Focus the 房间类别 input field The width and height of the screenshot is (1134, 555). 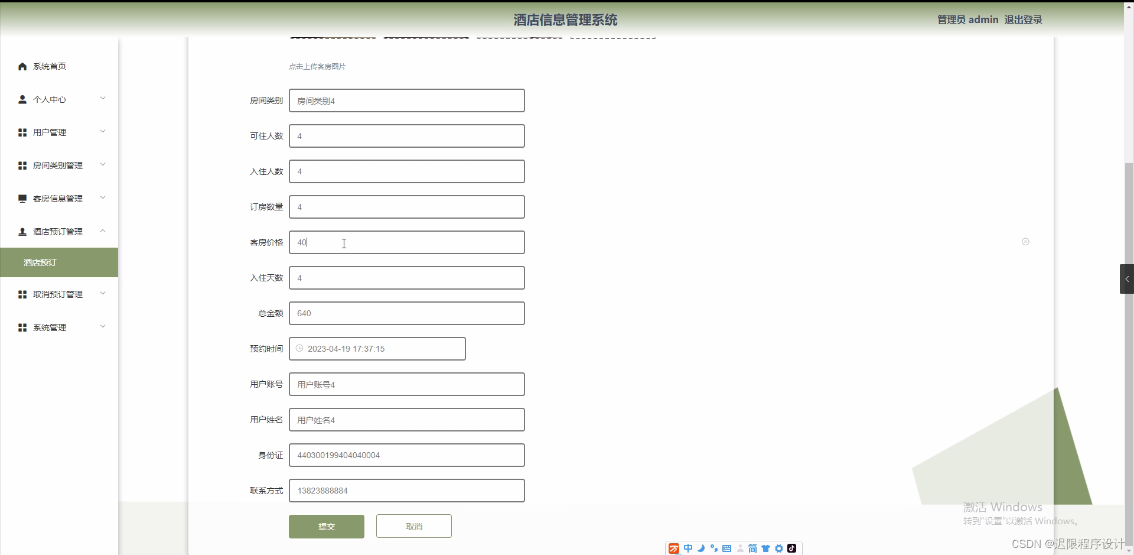(x=407, y=100)
